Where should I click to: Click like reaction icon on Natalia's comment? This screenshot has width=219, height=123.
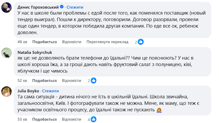click(94, 81)
